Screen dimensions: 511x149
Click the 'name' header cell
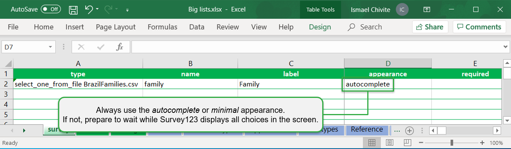tap(190, 74)
